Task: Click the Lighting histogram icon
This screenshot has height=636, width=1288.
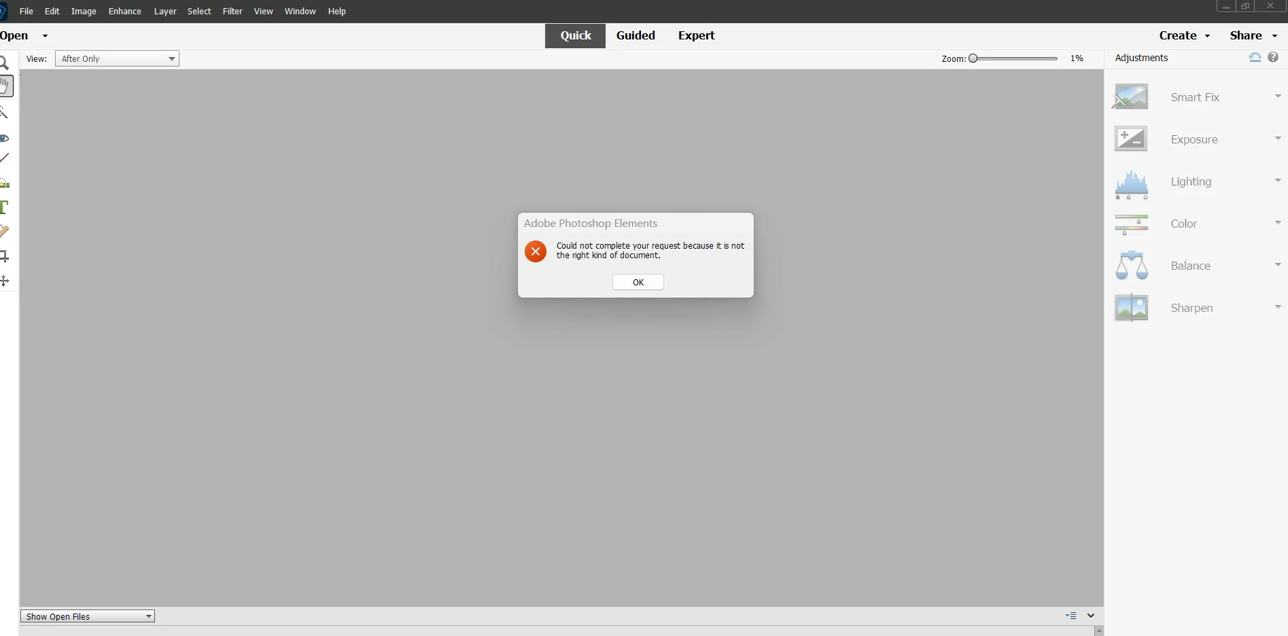Action: pos(1132,184)
